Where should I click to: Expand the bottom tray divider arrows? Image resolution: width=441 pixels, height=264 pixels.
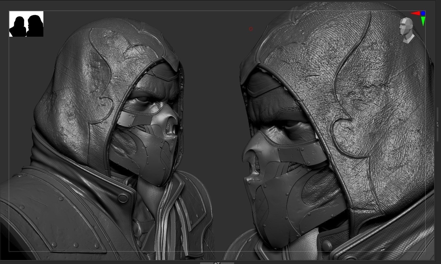click(217, 263)
